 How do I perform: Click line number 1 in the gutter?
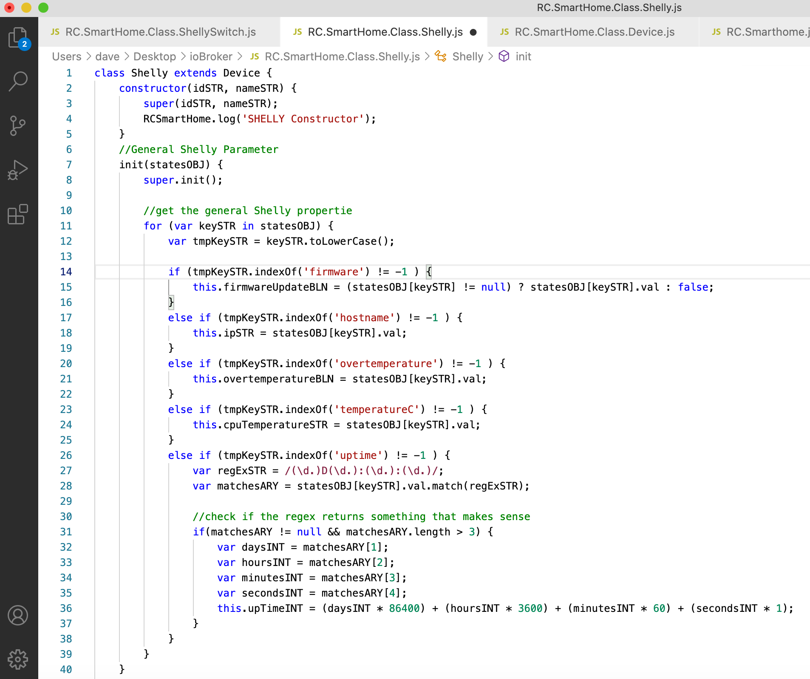click(x=69, y=73)
